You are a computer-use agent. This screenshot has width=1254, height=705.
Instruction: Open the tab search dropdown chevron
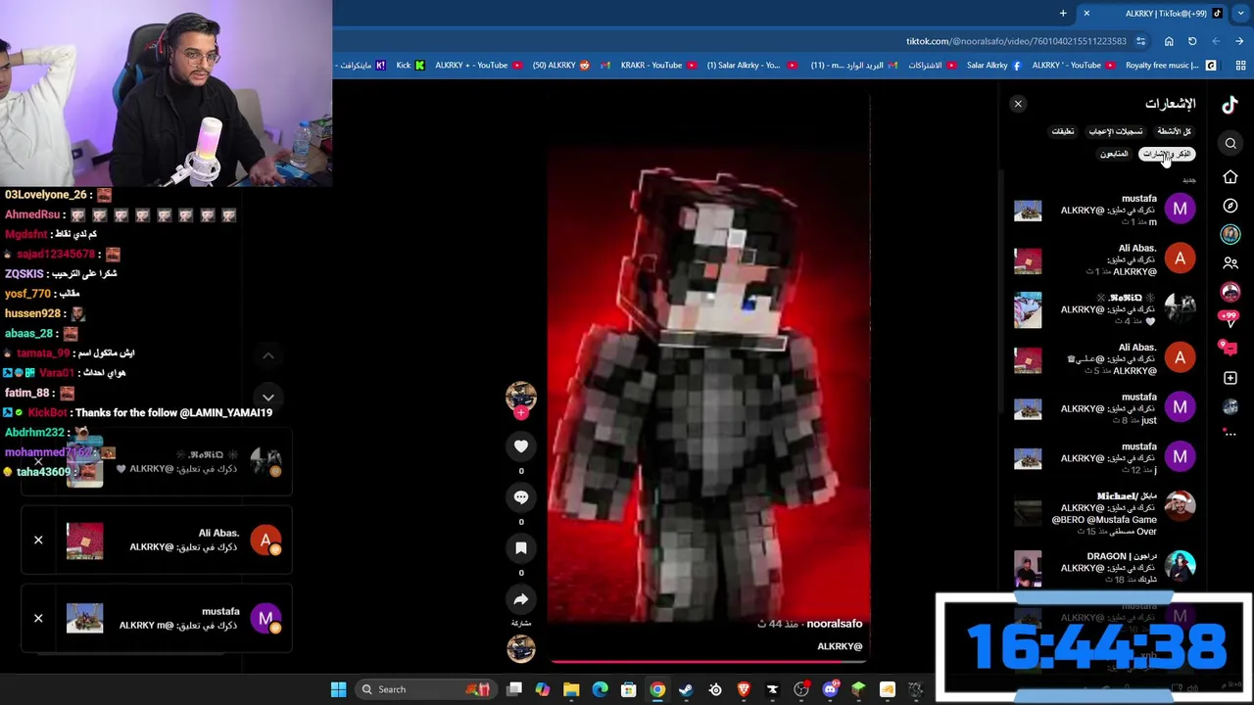pyautogui.click(x=1240, y=14)
